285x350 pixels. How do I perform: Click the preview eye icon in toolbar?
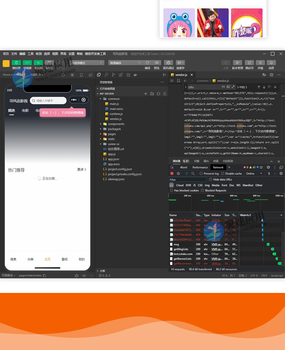(x=157, y=62)
